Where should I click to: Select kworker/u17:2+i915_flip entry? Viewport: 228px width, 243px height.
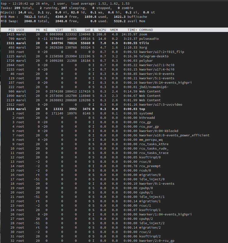(x=114, y=52)
